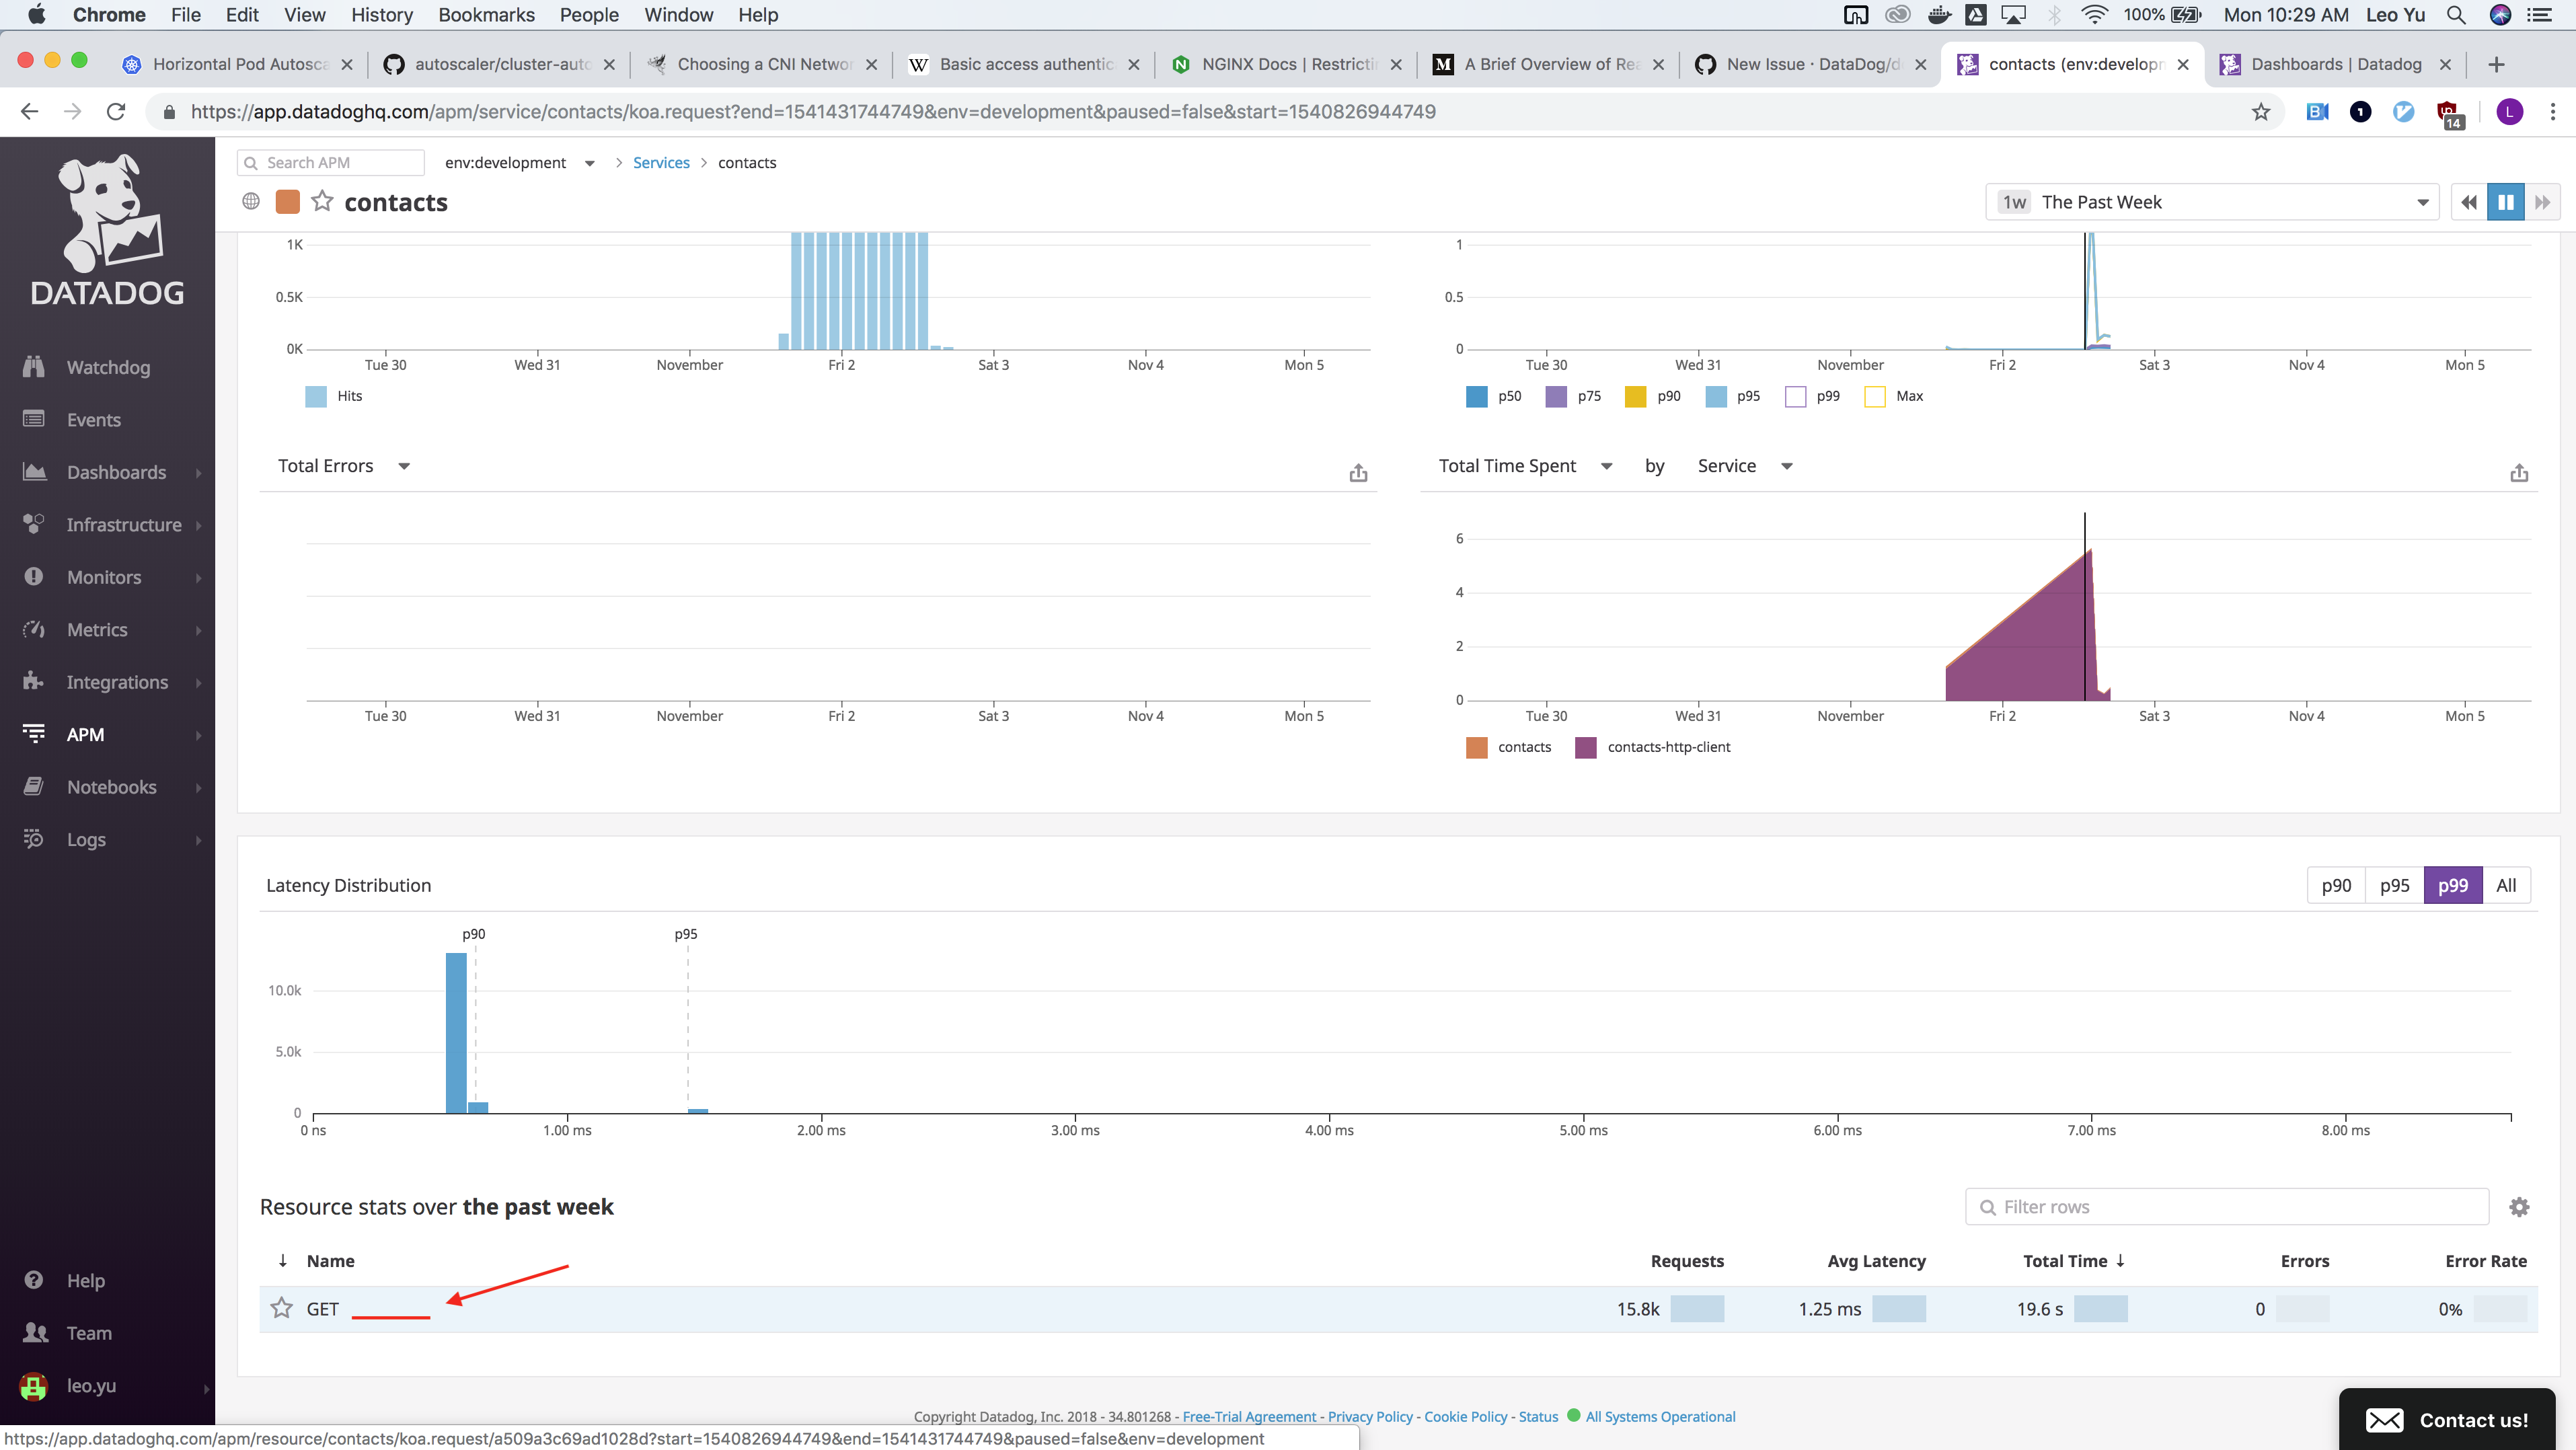Switch to the Dashboards Datadog browser tab
Viewport: 2576px width, 1450px height.
click(x=2330, y=63)
